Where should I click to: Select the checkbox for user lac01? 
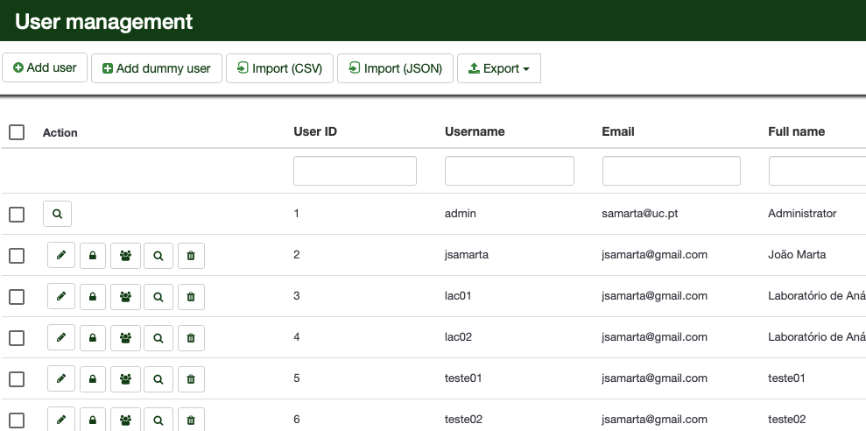tap(17, 297)
